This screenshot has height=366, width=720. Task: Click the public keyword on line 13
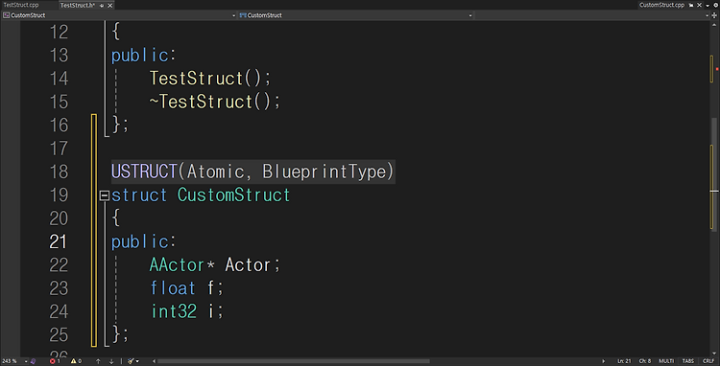pos(139,56)
